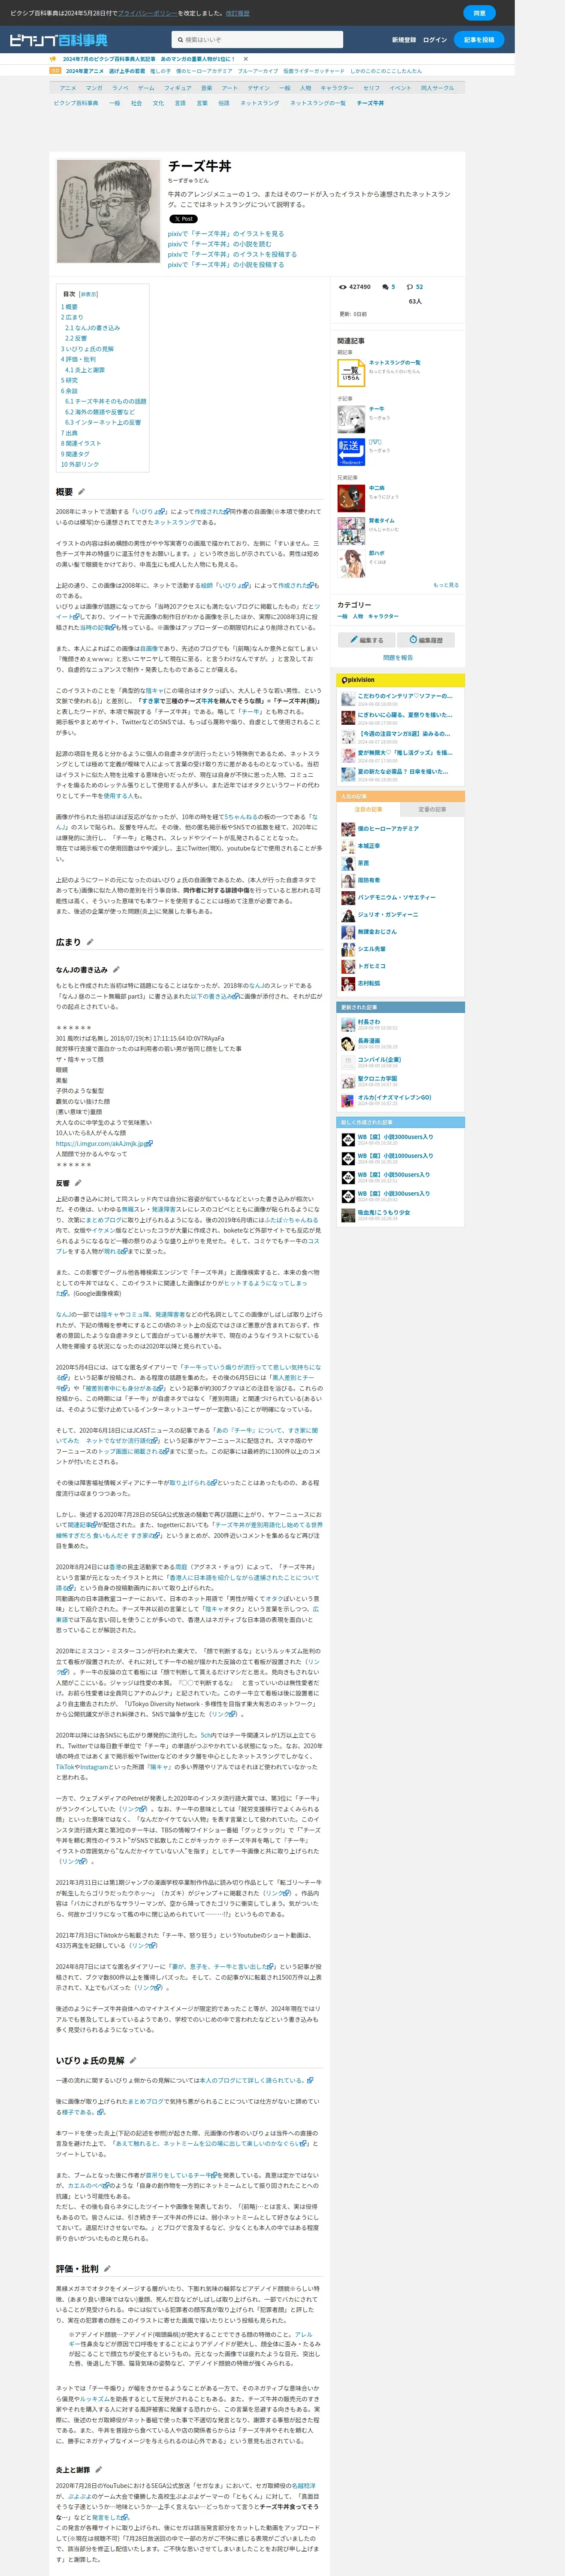Jump to 4.1 炎上と謝罪 in contents

(x=84, y=370)
